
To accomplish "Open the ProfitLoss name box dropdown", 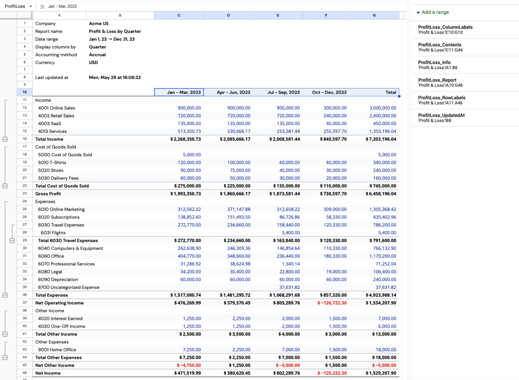I will (31, 6).
